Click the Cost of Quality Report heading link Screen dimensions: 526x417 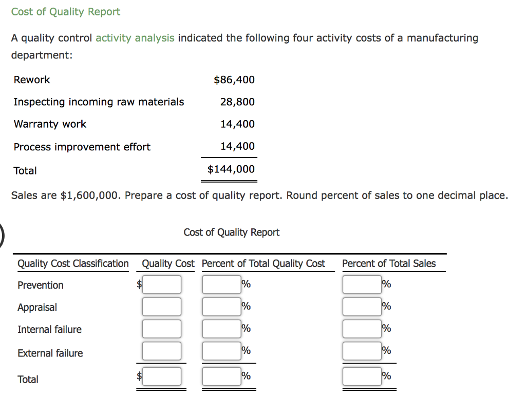(65, 11)
